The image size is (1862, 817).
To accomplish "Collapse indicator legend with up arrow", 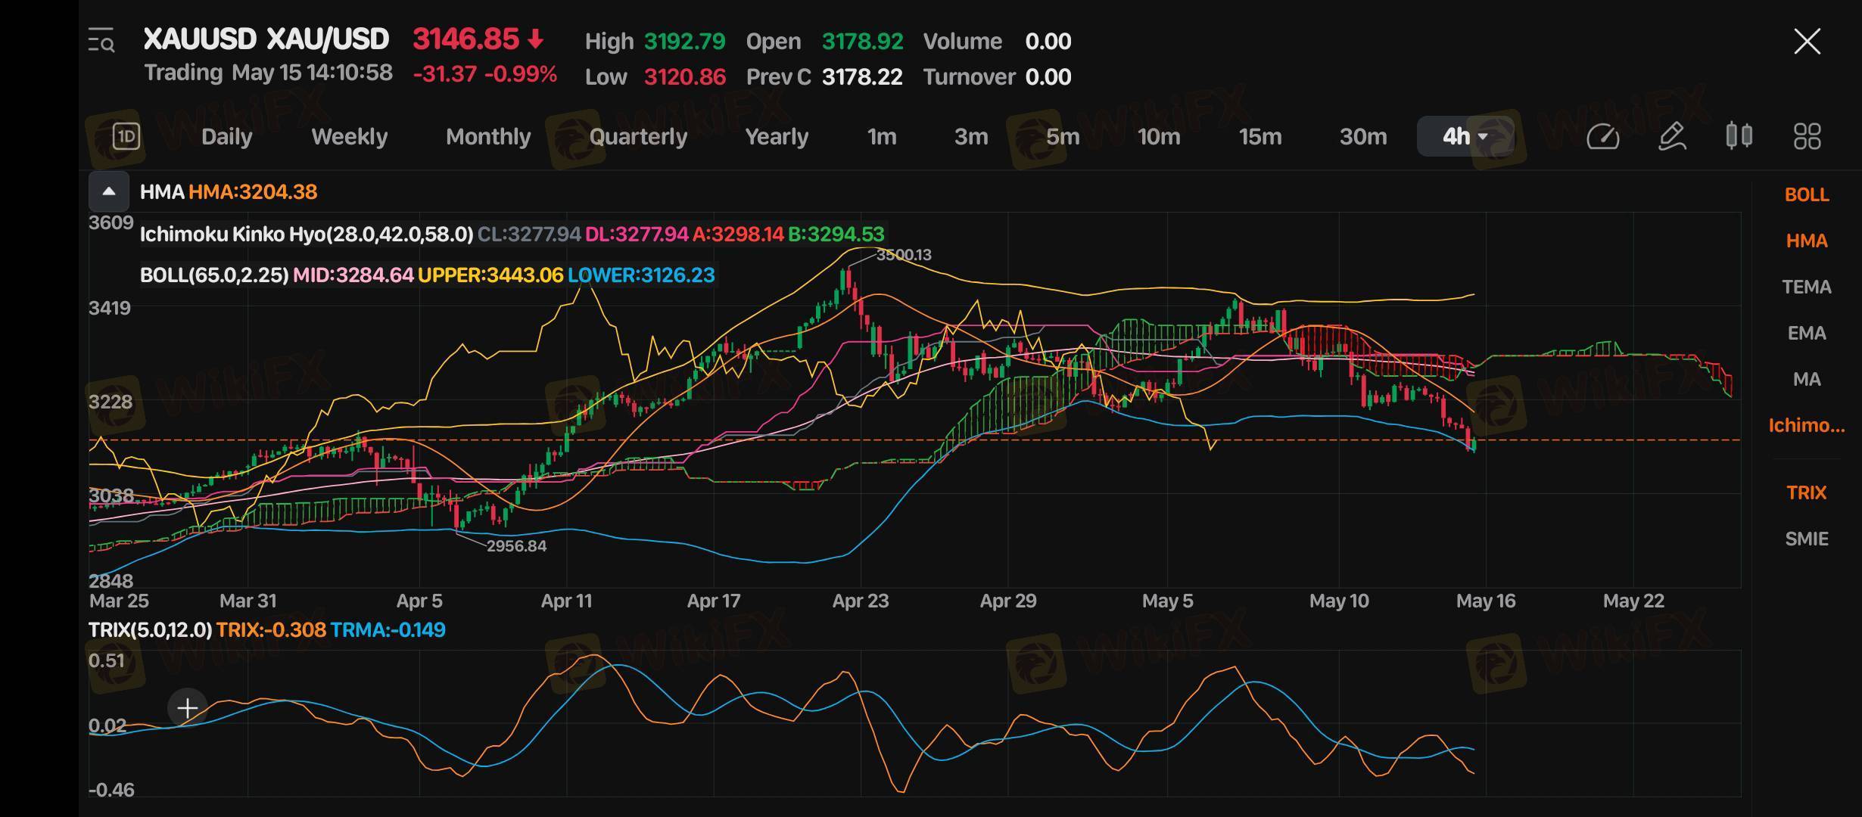I will click(109, 191).
